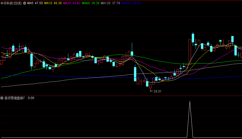Image resolution: width=242 pixels, height=139 pixels.
Task: Click the 游资思维盘前F : 0.00 indicator label
Action: coord(19,98)
